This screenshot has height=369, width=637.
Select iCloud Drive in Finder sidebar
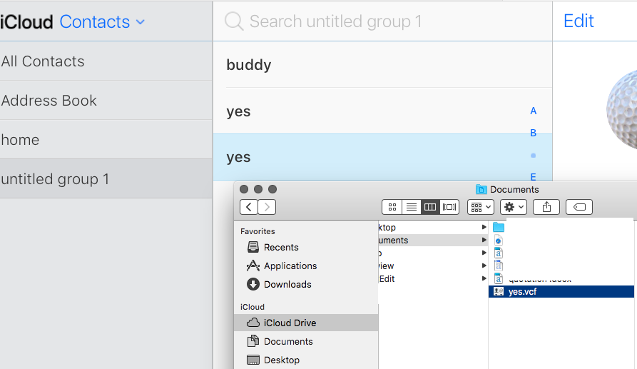[x=306, y=323]
